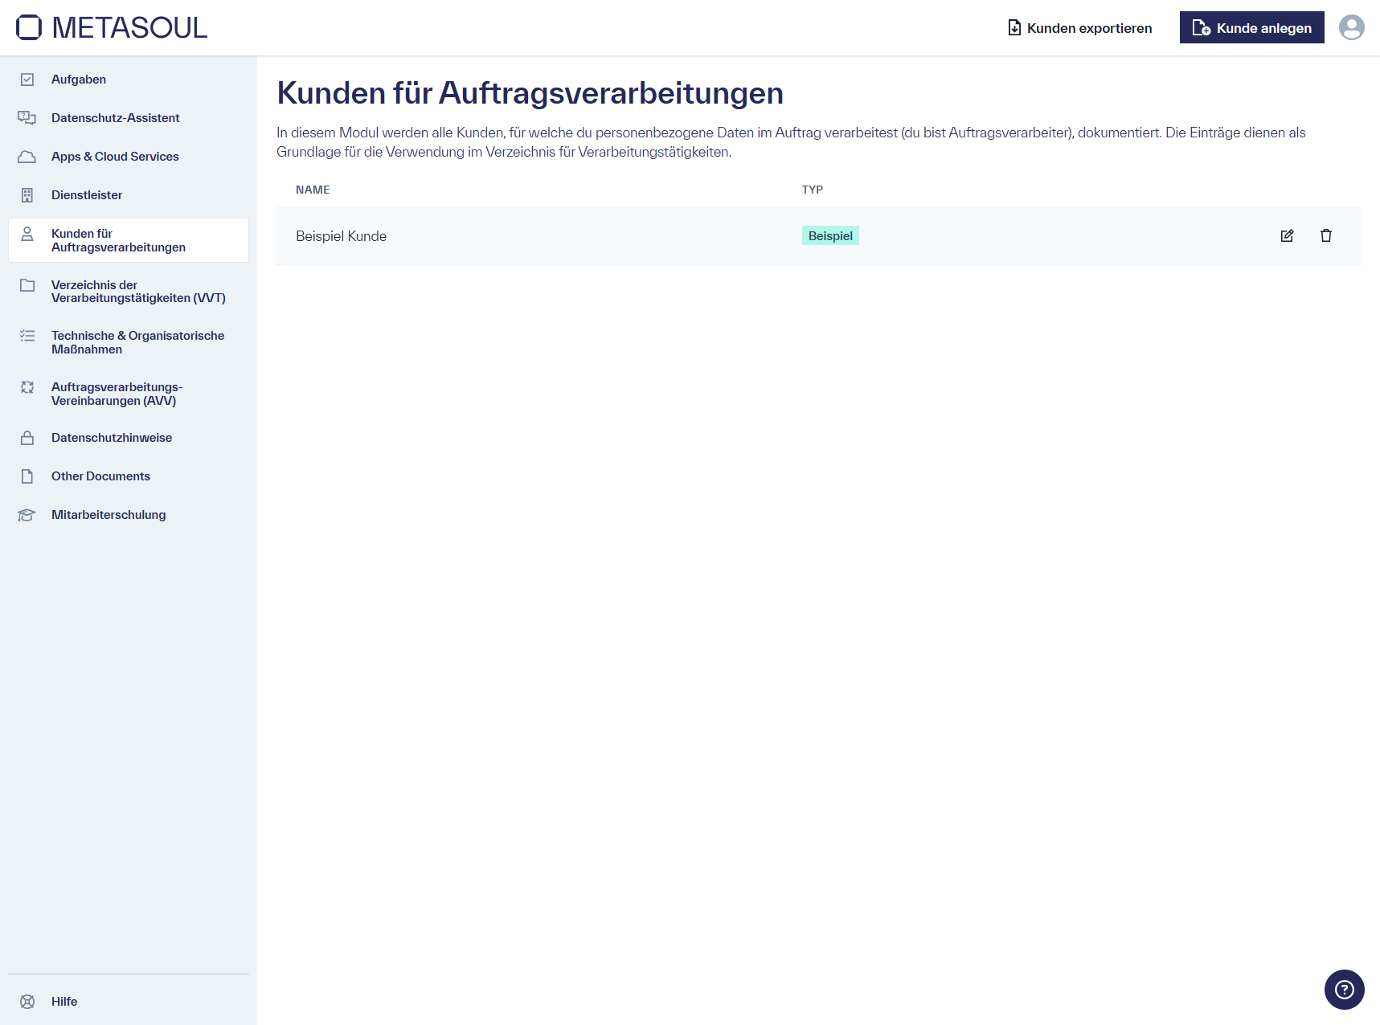Select the Aufgaben checkmark icon
The height and width of the screenshot is (1025, 1380).
pos(27,79)
